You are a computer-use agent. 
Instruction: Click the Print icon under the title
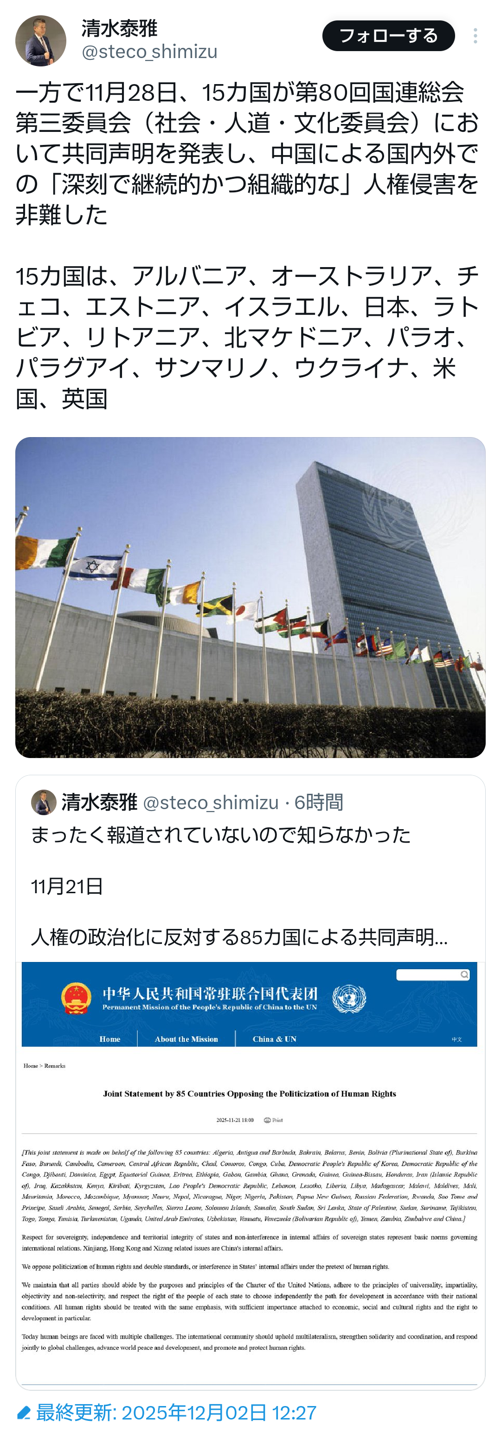click(273, 1120)
